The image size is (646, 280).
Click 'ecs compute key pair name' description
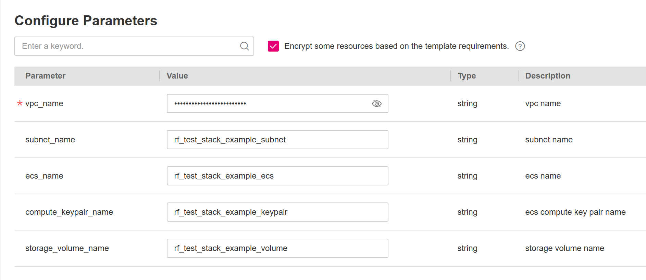click(x=575, y=212)
